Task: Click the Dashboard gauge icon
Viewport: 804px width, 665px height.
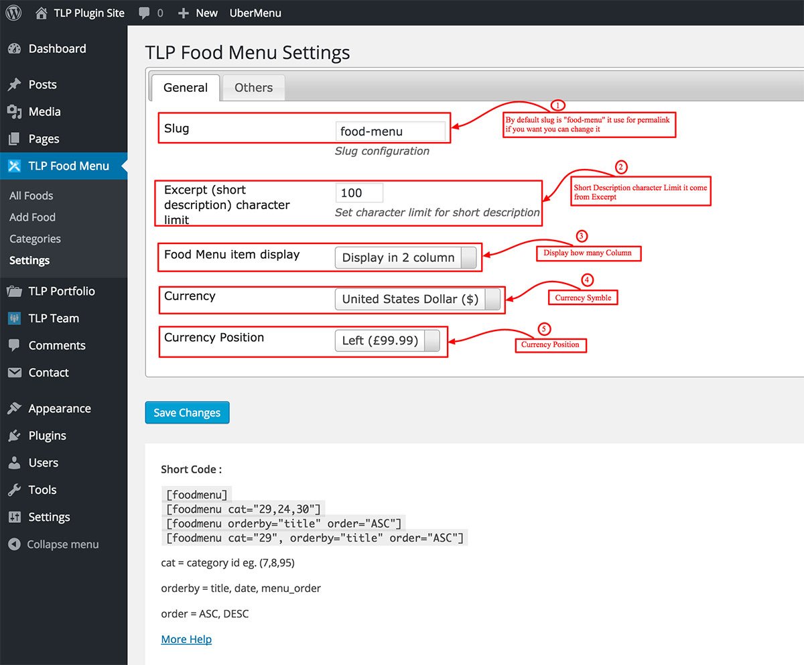Action: pyautogui.click(x=14, y=49)
